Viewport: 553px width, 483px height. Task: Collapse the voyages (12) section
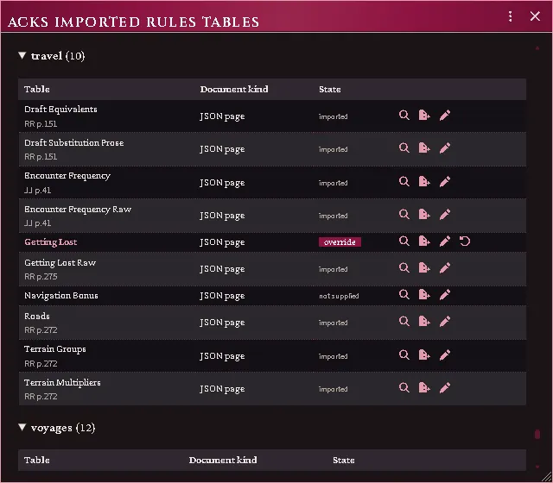(22, 428)
